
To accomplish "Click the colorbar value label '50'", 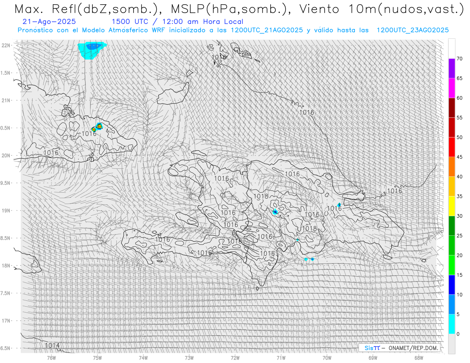I will 459,137.
